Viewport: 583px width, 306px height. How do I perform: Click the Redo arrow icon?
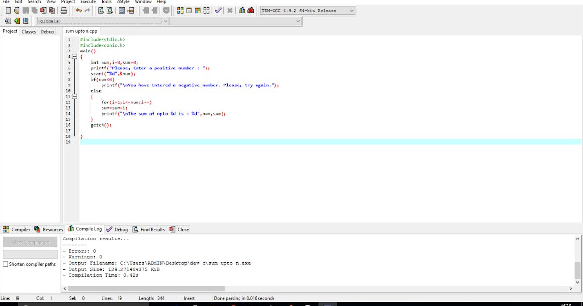[87, 10]
